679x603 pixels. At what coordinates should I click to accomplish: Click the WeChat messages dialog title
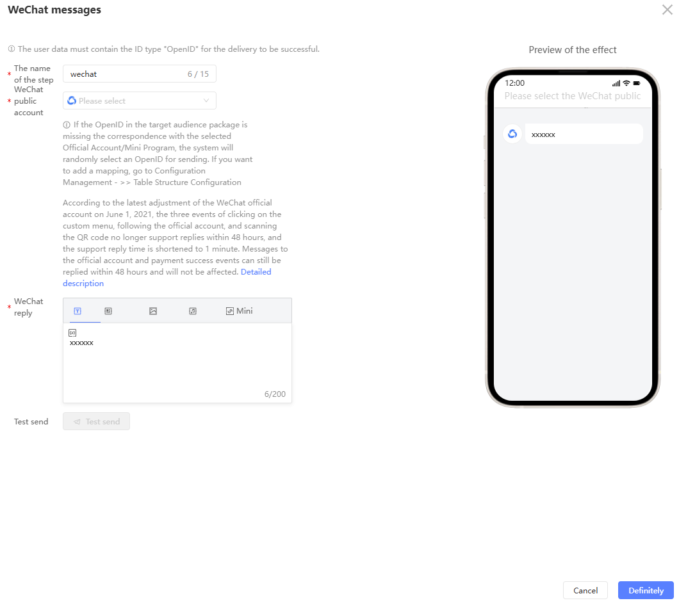tap(54, 10)
